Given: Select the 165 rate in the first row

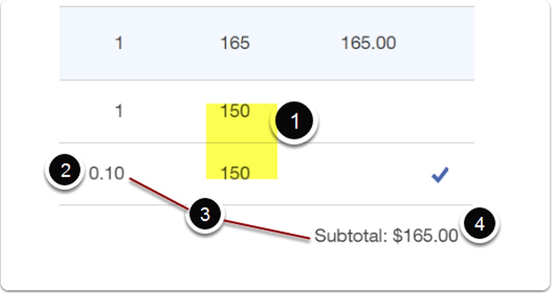Looking at the screenshot, I should [x=235, y=43].
